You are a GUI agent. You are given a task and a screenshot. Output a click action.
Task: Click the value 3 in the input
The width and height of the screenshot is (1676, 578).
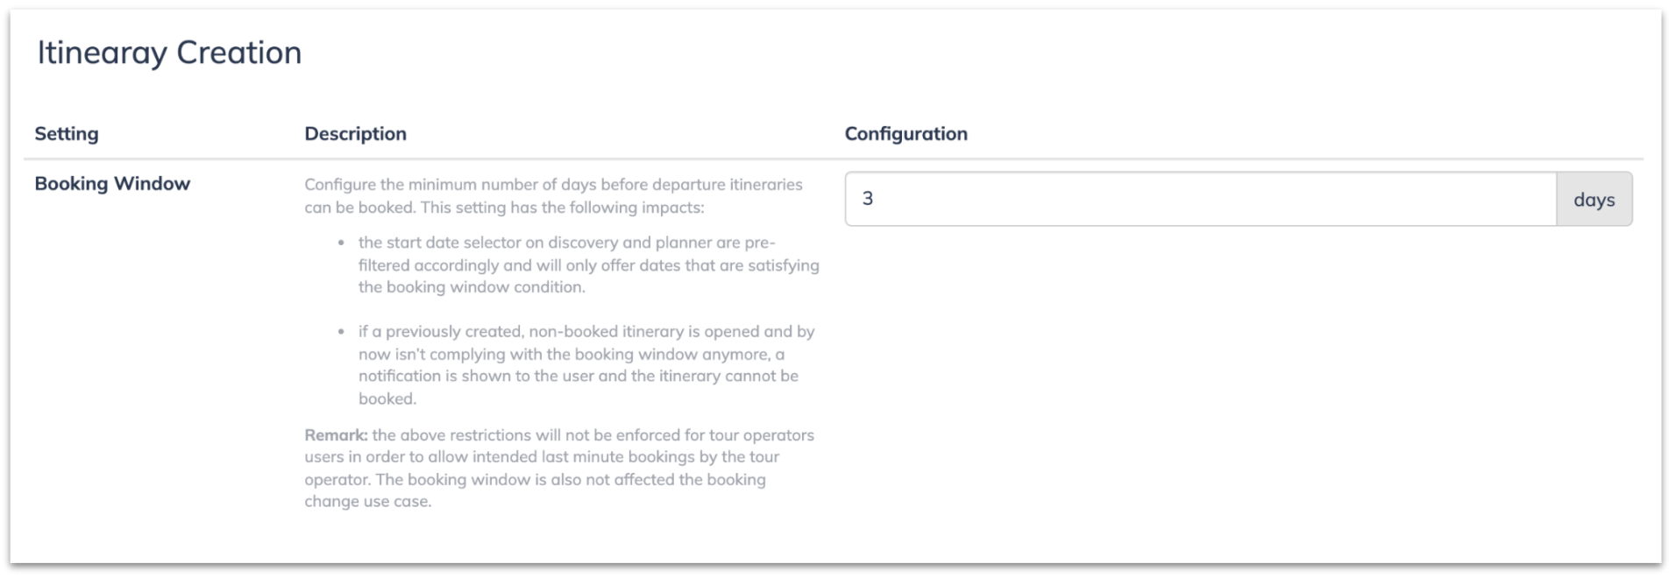pos(867,199)
